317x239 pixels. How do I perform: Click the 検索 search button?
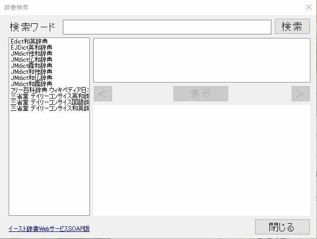[x=292, y=26]
